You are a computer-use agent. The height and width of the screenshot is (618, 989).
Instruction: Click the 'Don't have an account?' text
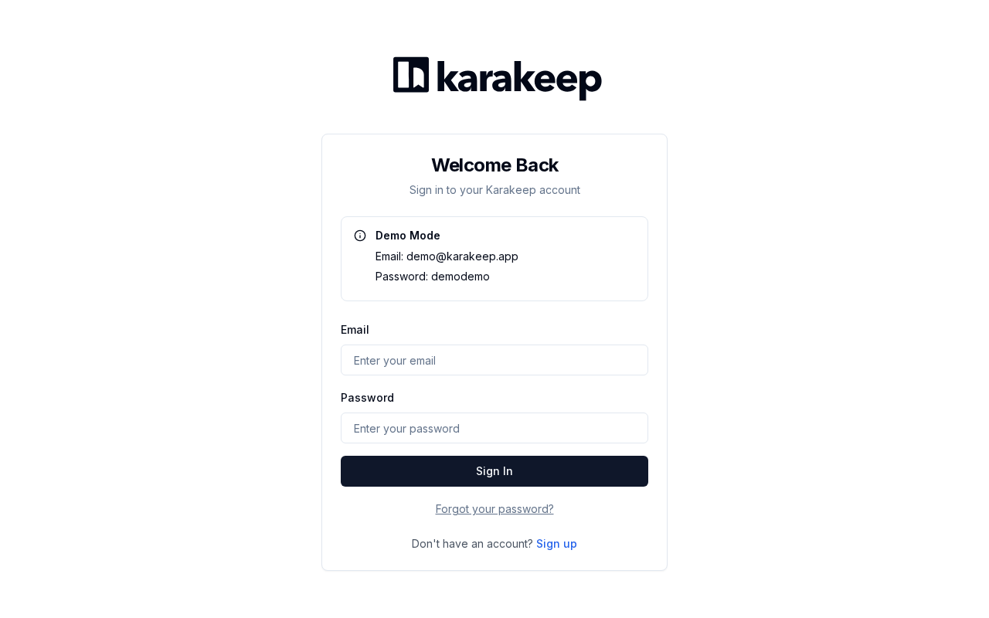click(472, 544)
